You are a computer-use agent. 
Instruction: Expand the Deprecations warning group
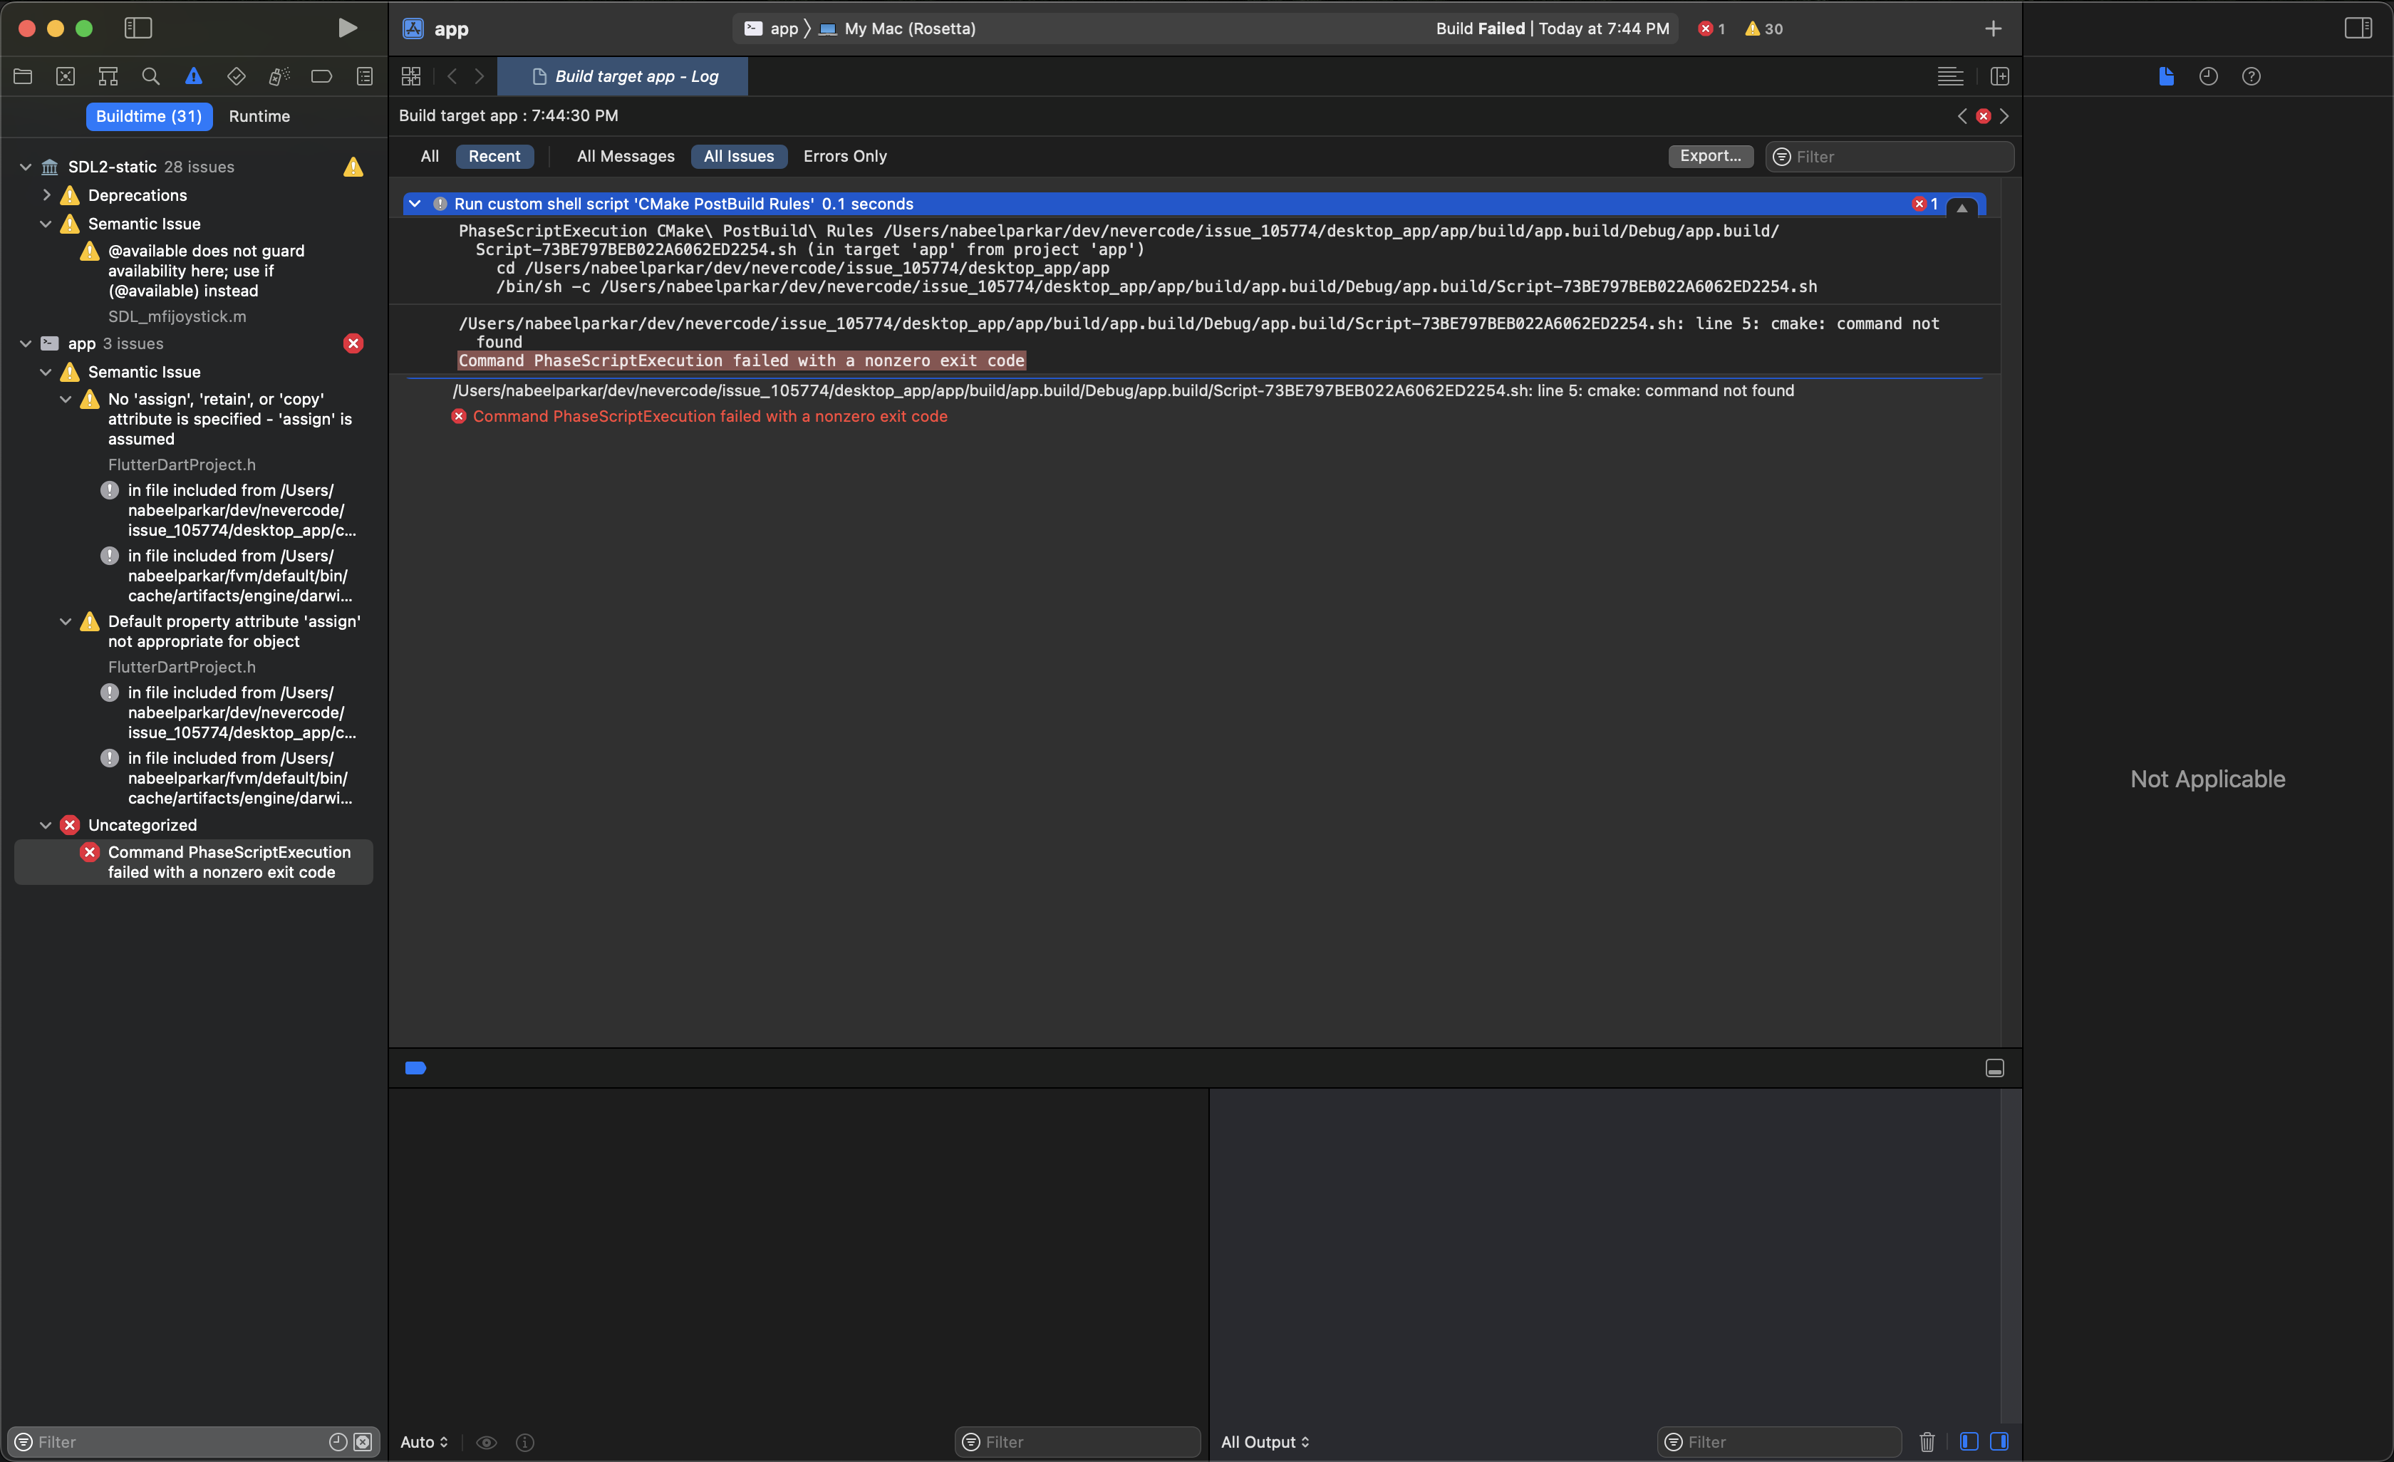coord(45,195)
